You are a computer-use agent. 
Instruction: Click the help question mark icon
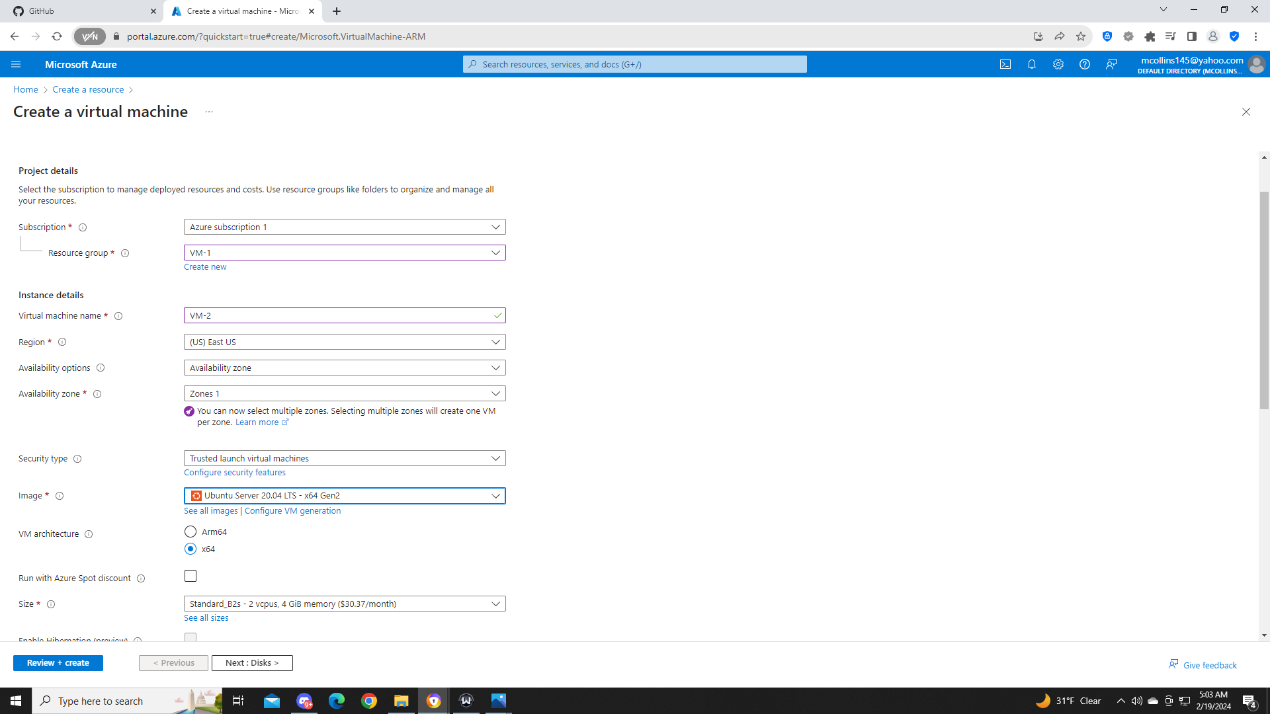click(1085, 64)
